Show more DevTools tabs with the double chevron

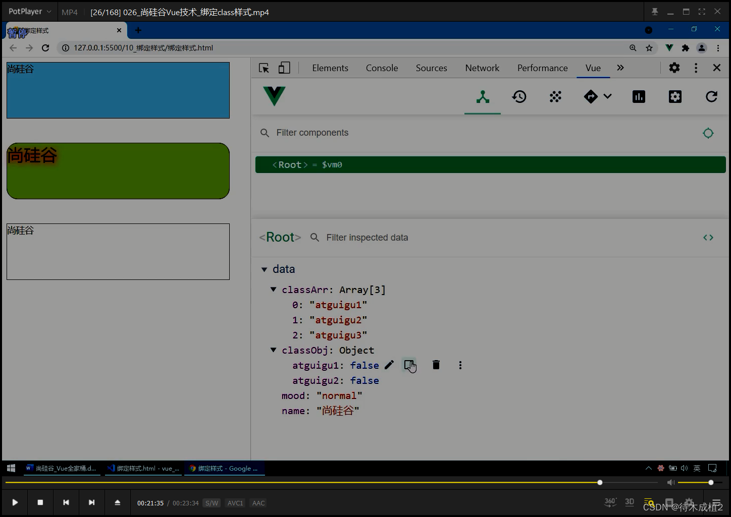point(620,68)
